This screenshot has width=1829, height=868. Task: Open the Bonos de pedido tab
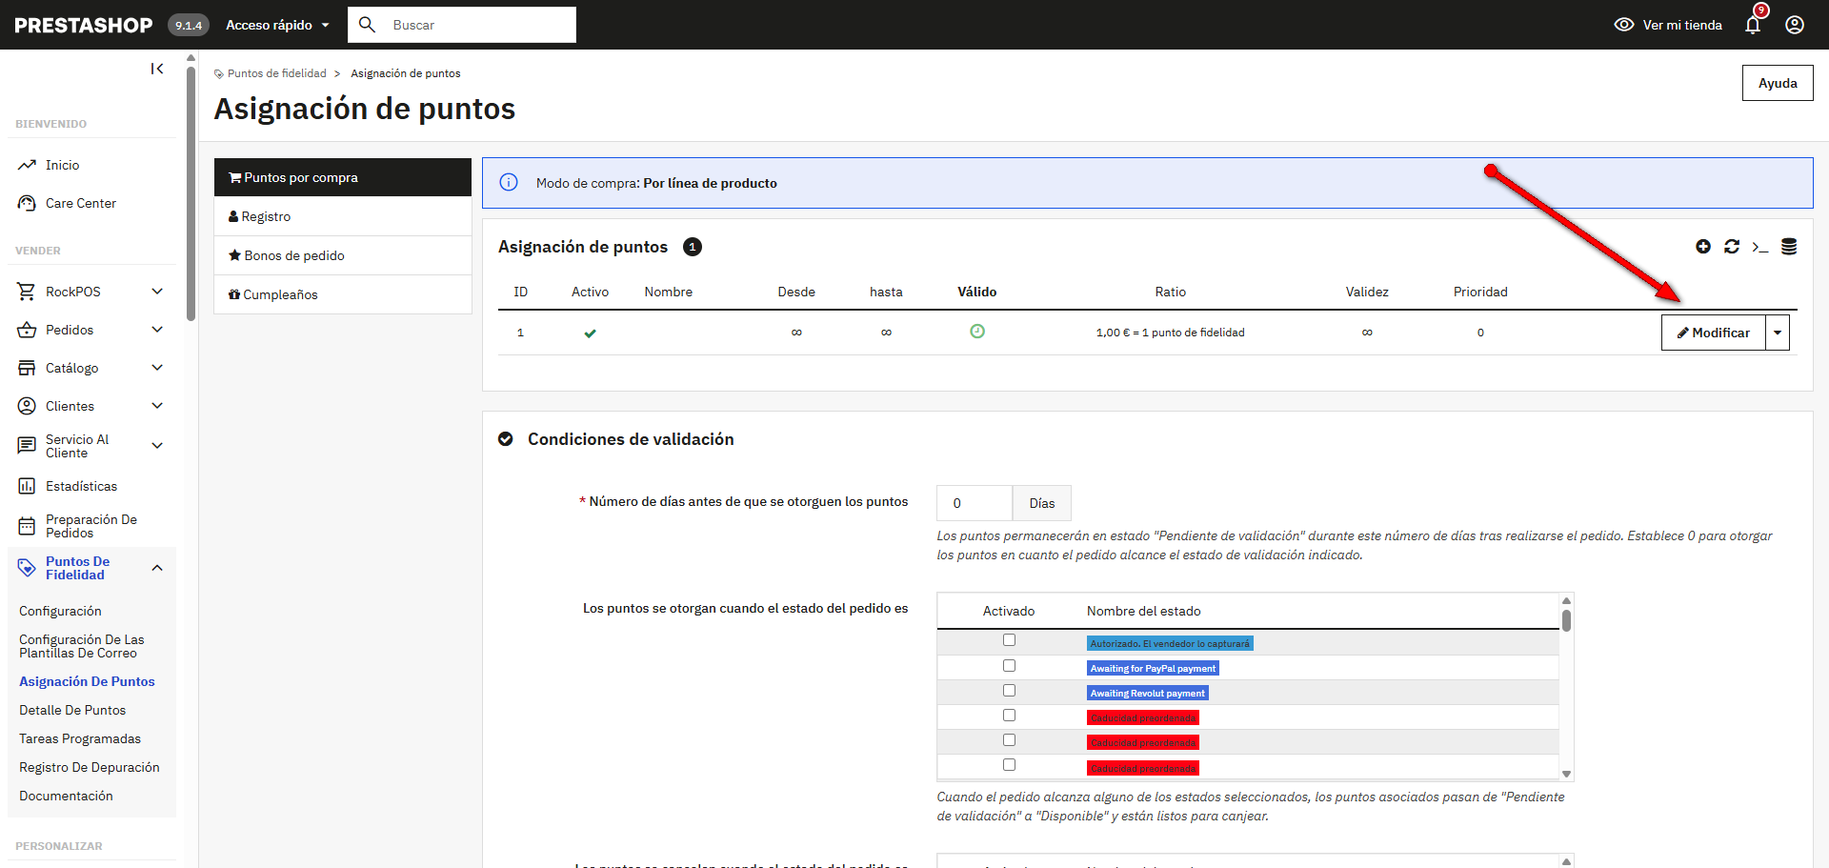(343, 255)
